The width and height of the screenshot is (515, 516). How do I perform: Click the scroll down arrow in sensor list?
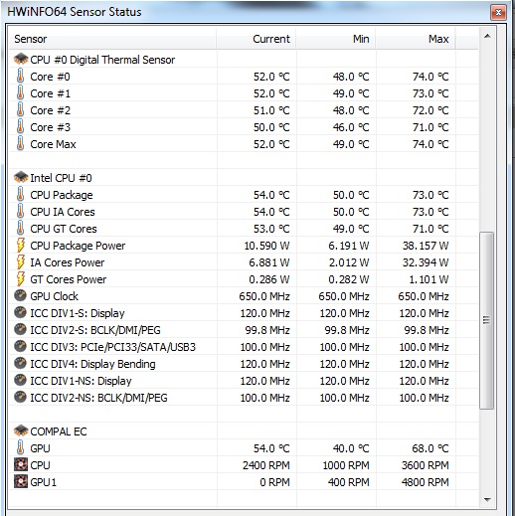[487, 499]
